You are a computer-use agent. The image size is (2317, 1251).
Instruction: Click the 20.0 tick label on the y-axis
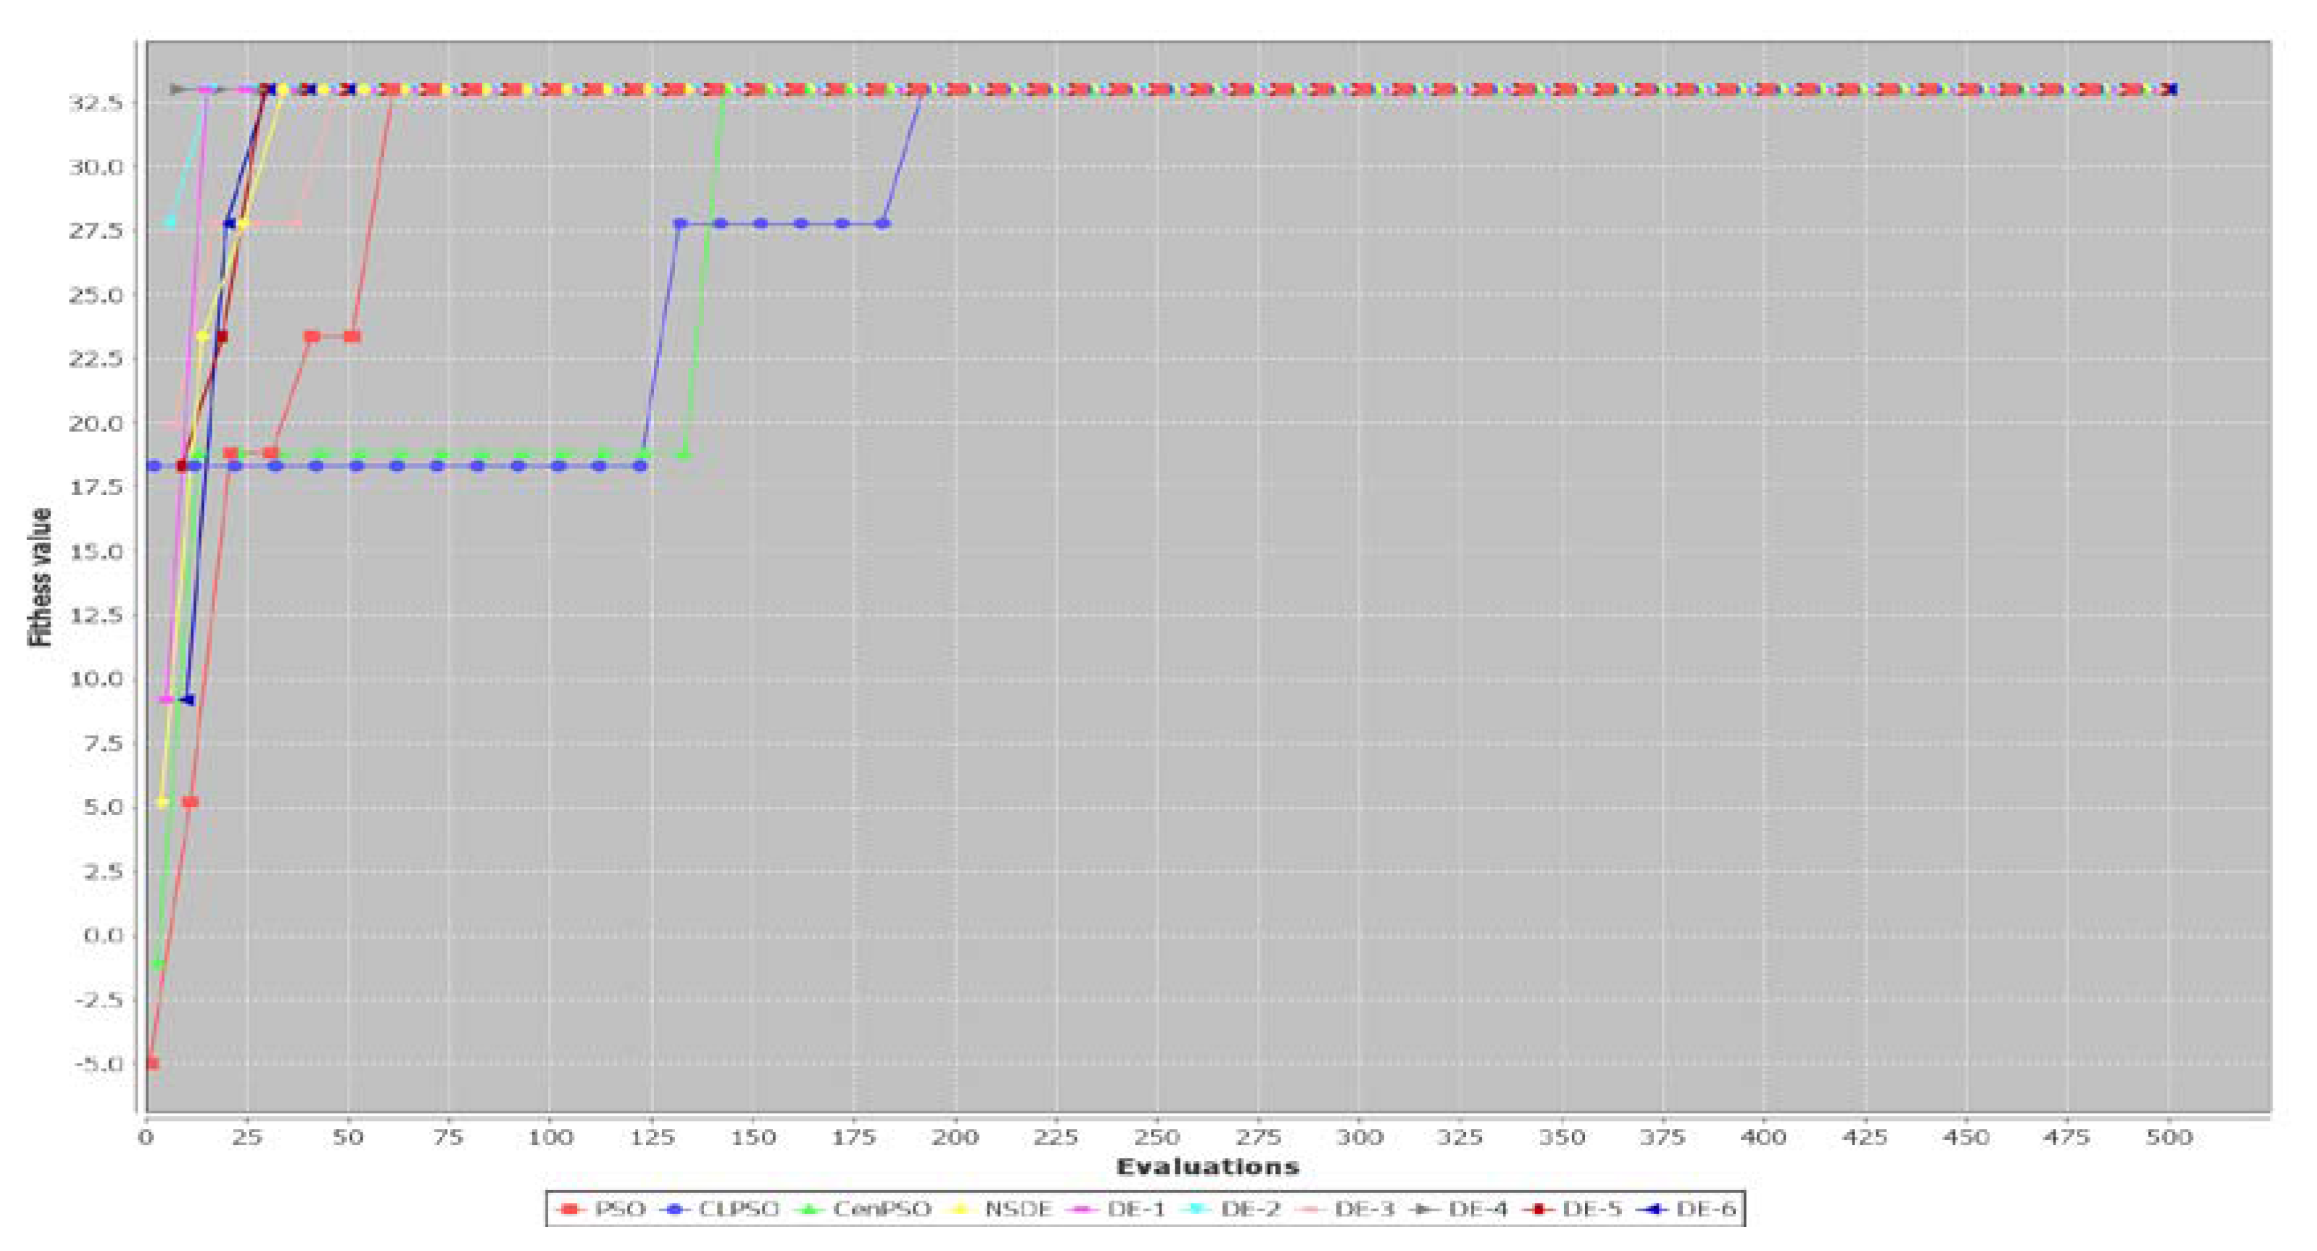(x=95, y=423)
